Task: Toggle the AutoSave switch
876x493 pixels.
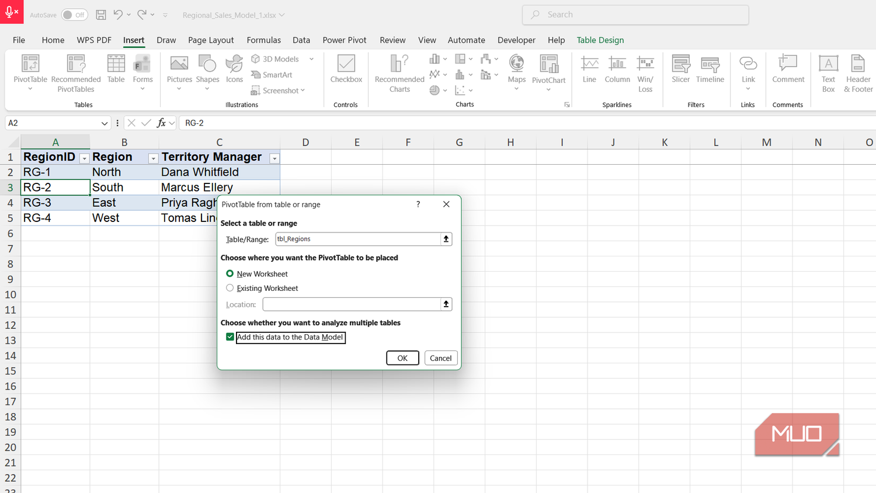Action: tap(75, 15)
